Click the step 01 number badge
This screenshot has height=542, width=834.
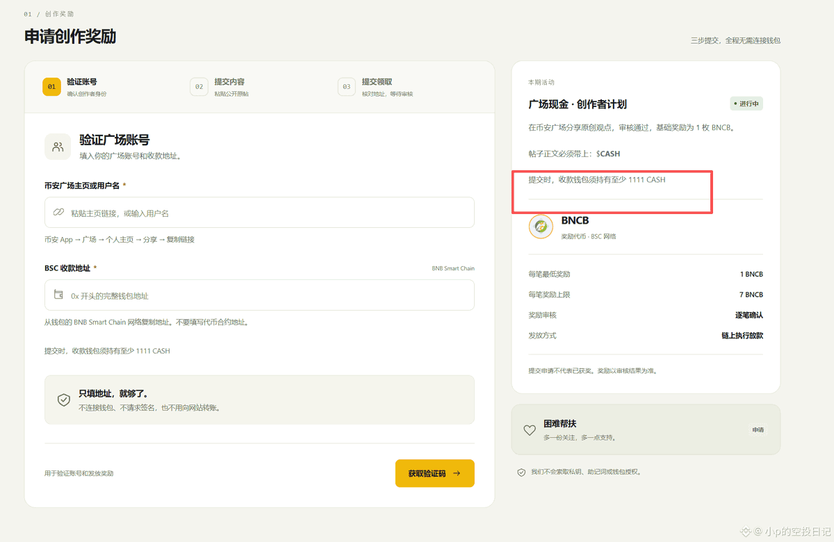click(x=51, y=87)
